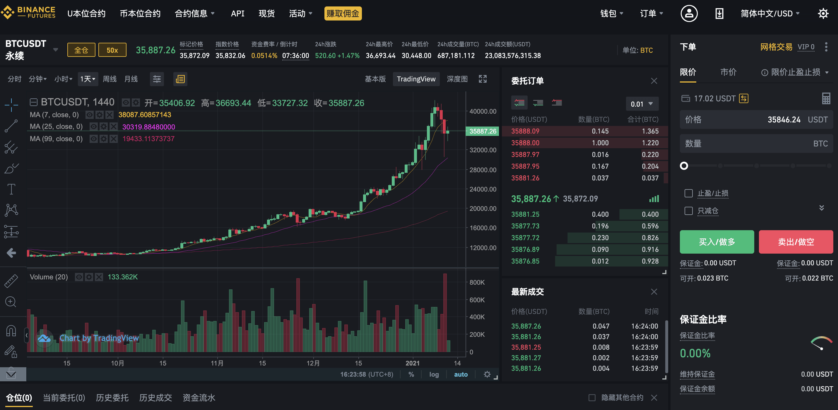Select the brush drawing tool

[11, 168]
